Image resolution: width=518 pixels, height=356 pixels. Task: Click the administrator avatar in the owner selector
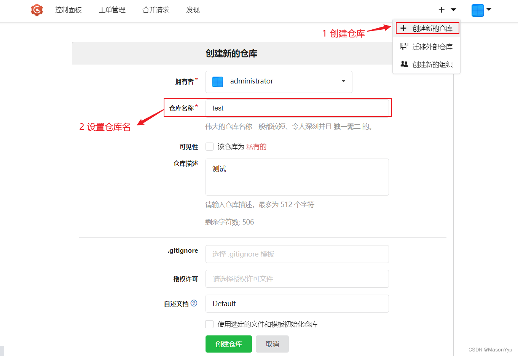(x=218, y=82)
